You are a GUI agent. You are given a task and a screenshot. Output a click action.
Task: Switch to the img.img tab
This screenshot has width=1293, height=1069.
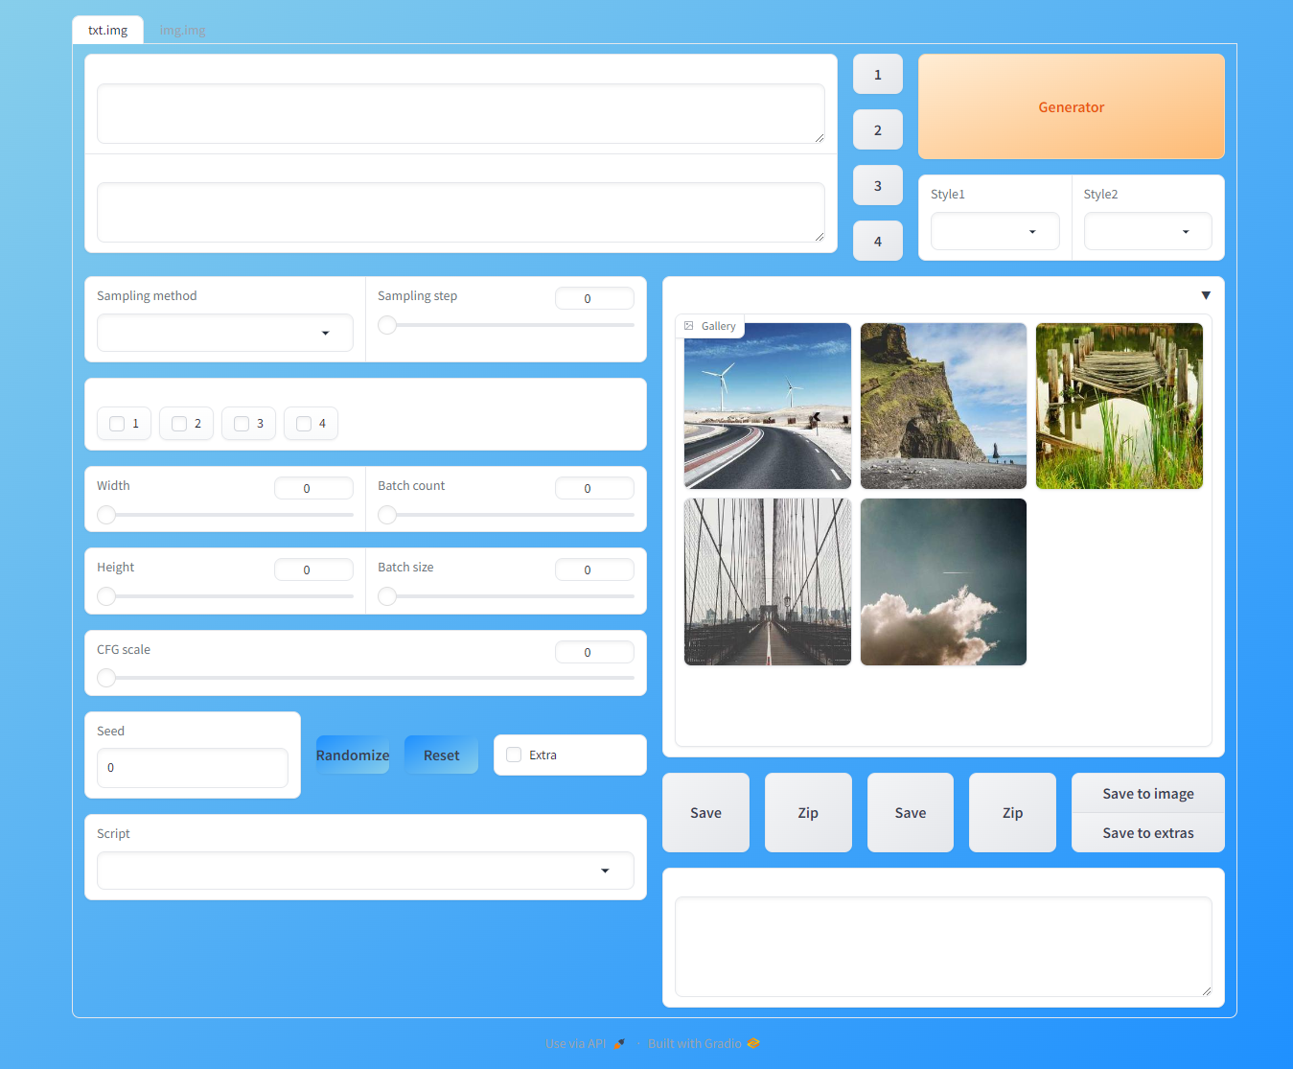pyautogui.click(x=182, y=30)
